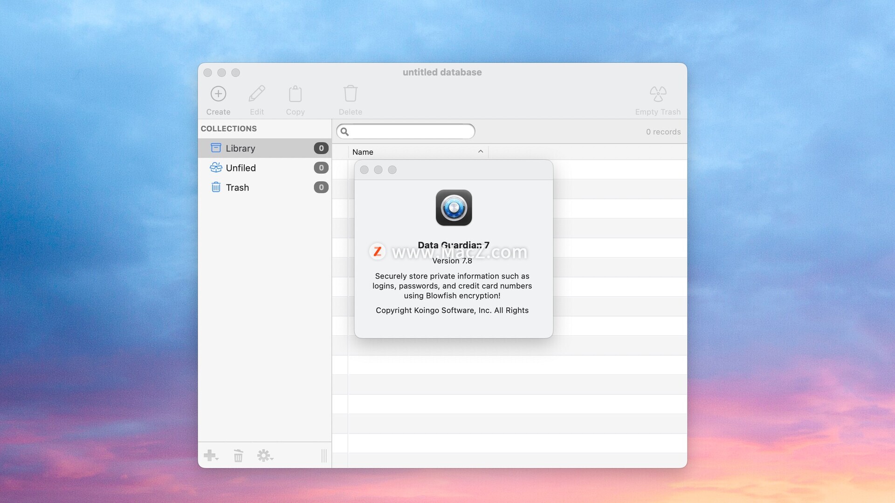Click the bottom sidebar trash icon
This screenshot has width=895, height=503.
click(238, 455)
